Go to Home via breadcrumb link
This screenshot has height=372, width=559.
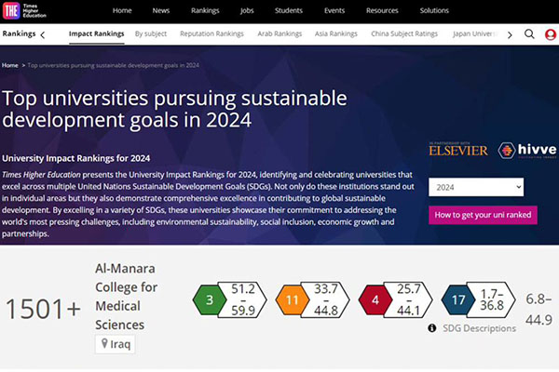point(10,65)
